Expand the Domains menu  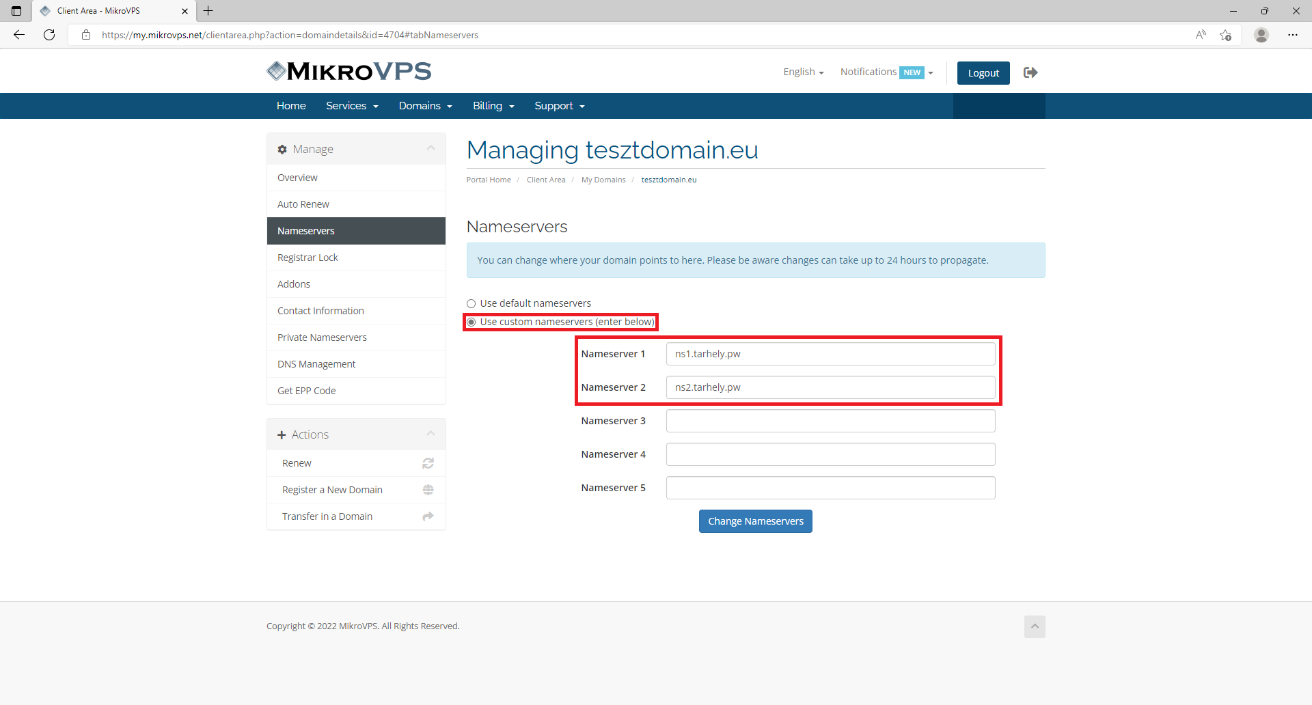pos(426,106)
